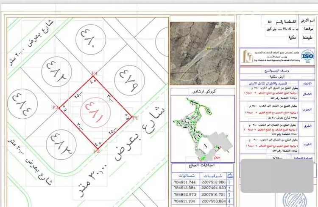The image size is (318, 207).
Task: Click the 'ارض سكنية' description text
Action: tap(277, 77)
